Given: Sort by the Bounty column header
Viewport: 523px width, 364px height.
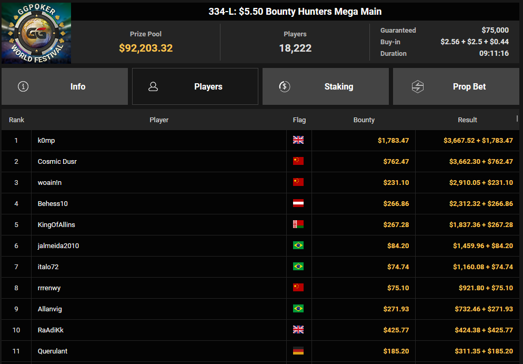Looking at the screenshot, I should [364, 120].
